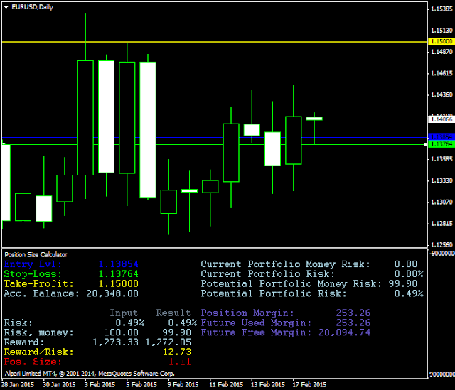This screenshot has height=390, width=455.
Task: Click the Future Free Margin: label
Action: (x=256, y=332)
